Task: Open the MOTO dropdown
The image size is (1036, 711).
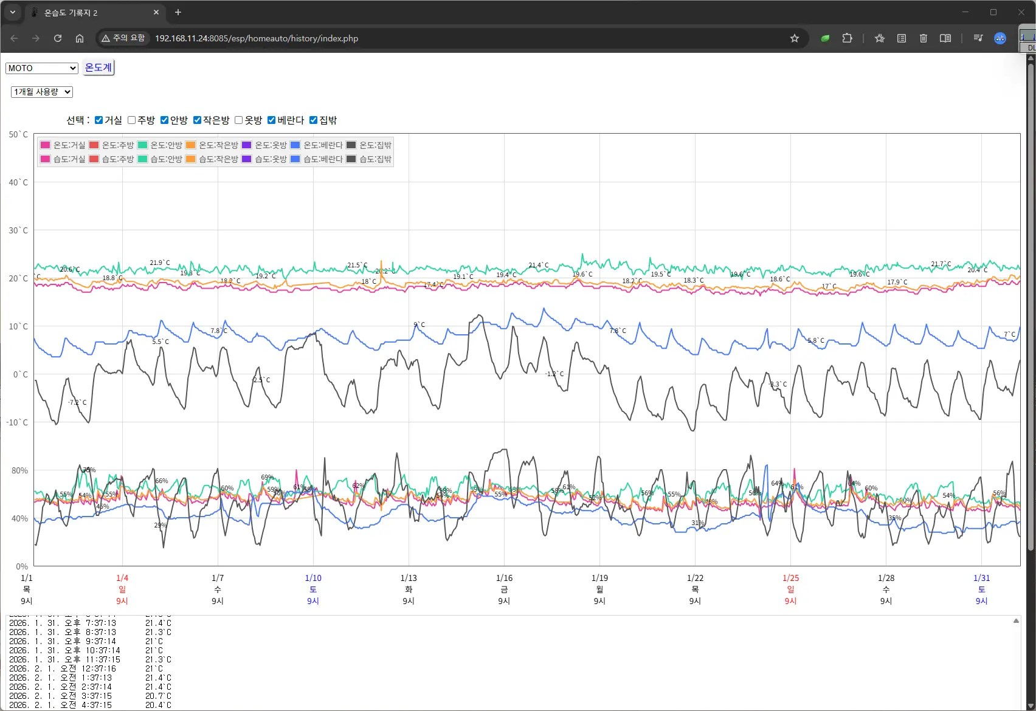Action: pos(42,68)
